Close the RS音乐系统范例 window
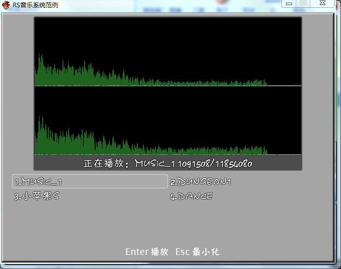The width and height of the screenshot is (341, 269). [322, 3]
